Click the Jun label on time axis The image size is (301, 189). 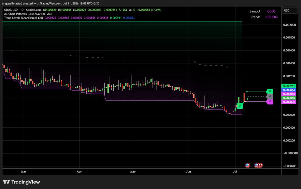click(189, 172)
